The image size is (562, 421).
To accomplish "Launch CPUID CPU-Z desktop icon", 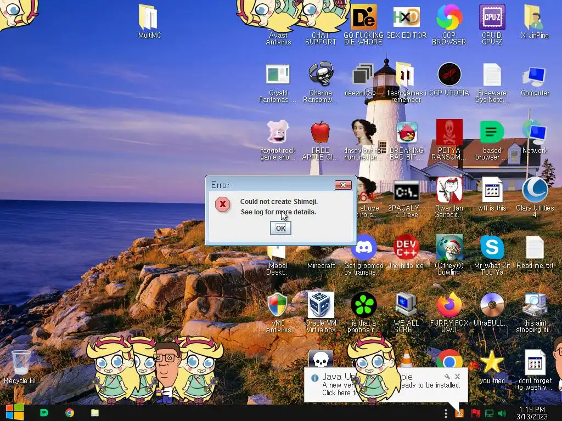I will pyautogui.click(x=492, y=25).
